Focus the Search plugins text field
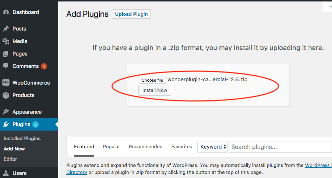 click(280, 147)
